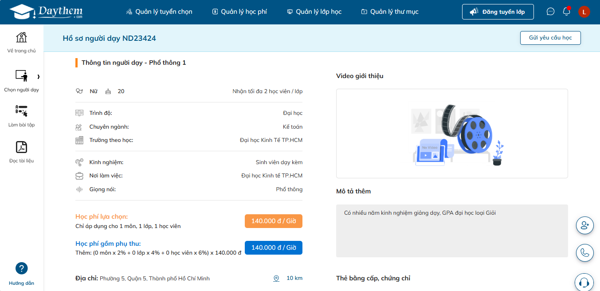The width and height of the screenshot is (600, 291).
Task: Click the Daythem logo
Action: pyautogui.click(x=46, y=12)
